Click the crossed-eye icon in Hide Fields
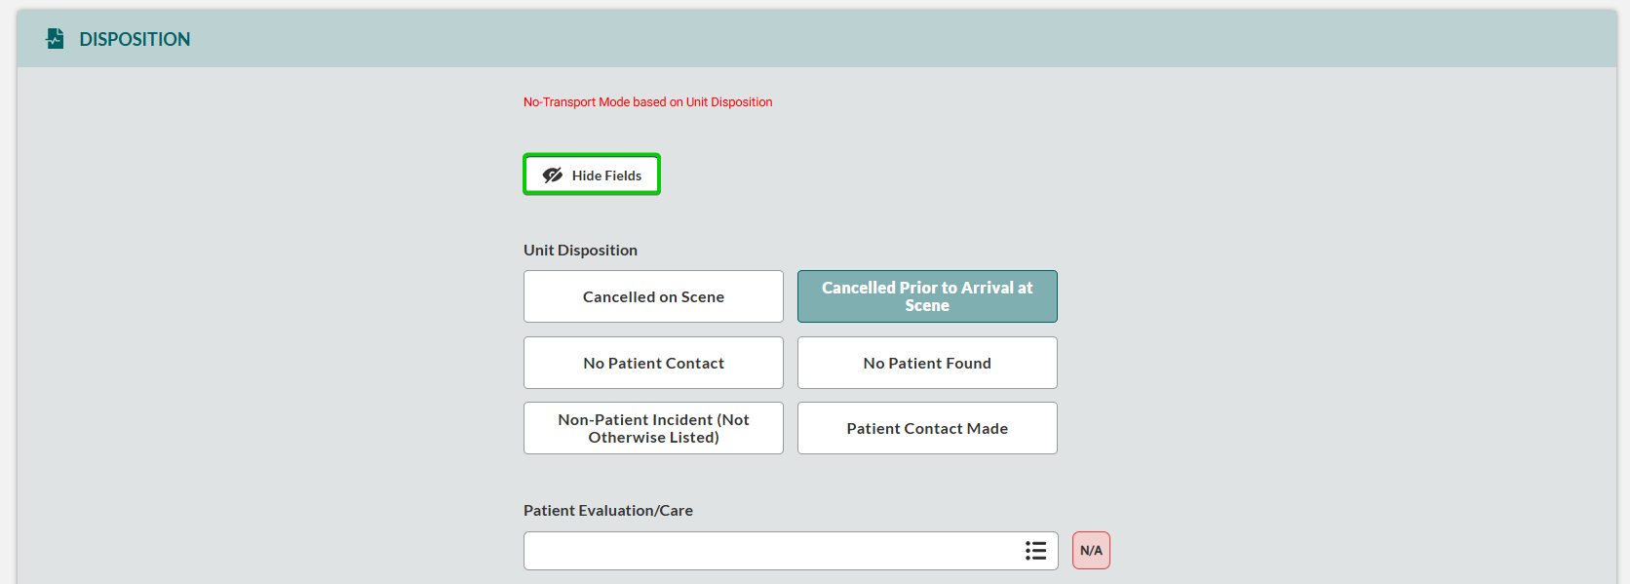 click(x=553, y=175)
